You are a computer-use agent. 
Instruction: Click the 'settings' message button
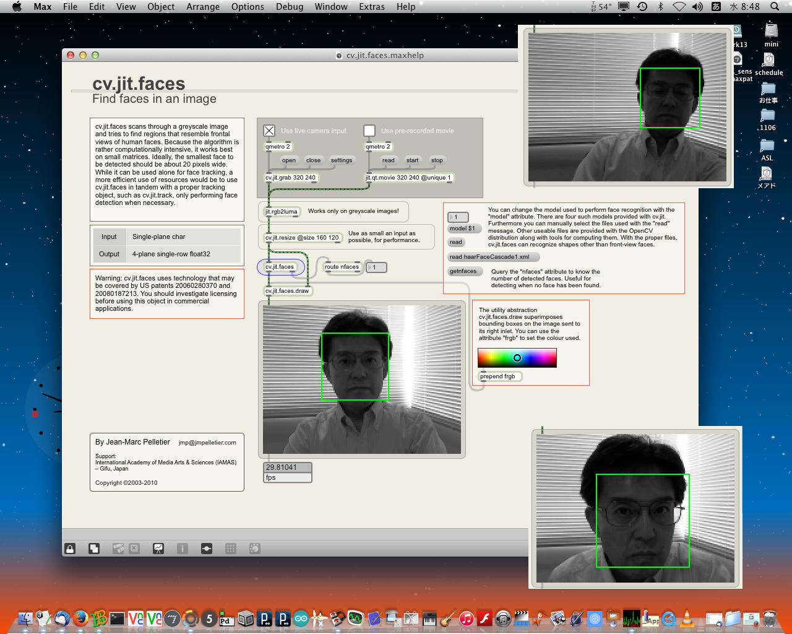coord(341,160)
